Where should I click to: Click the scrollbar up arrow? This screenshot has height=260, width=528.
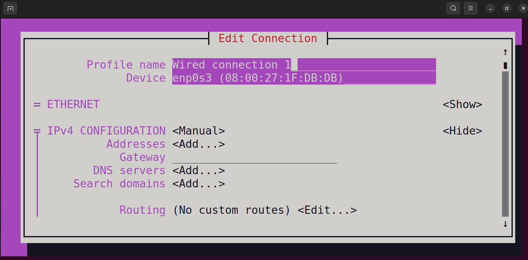tap(505, 52)
